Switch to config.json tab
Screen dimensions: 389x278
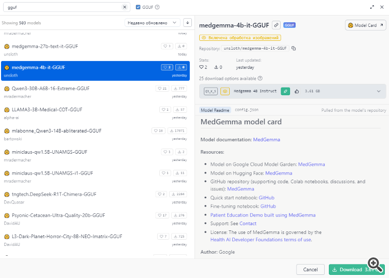point(246,110)
